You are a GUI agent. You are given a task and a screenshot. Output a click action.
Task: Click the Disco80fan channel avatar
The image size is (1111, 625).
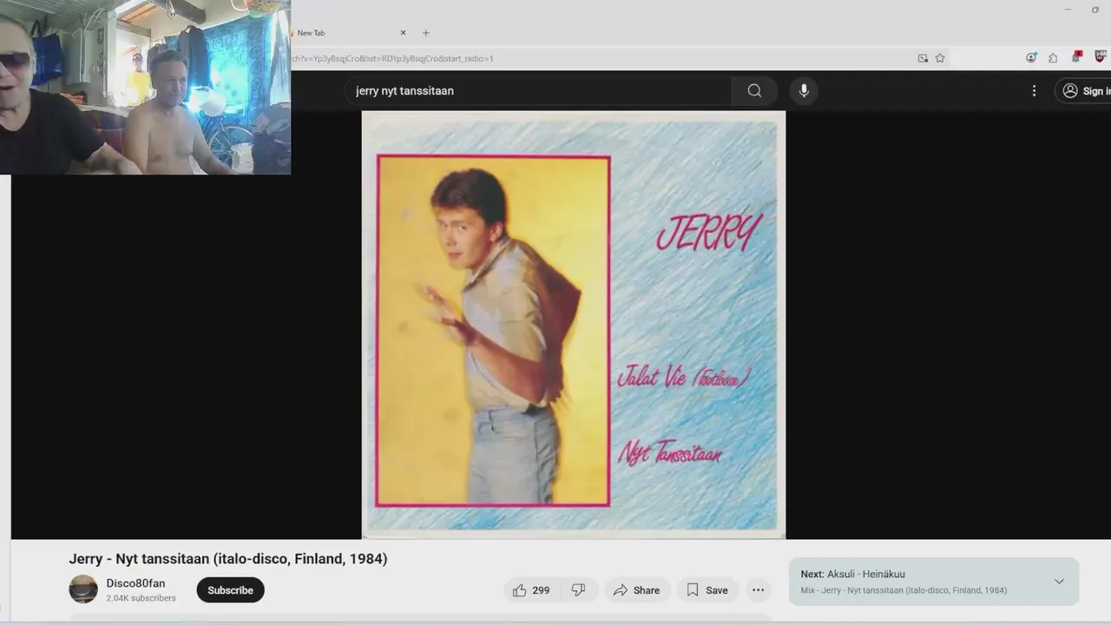[83, 589]
